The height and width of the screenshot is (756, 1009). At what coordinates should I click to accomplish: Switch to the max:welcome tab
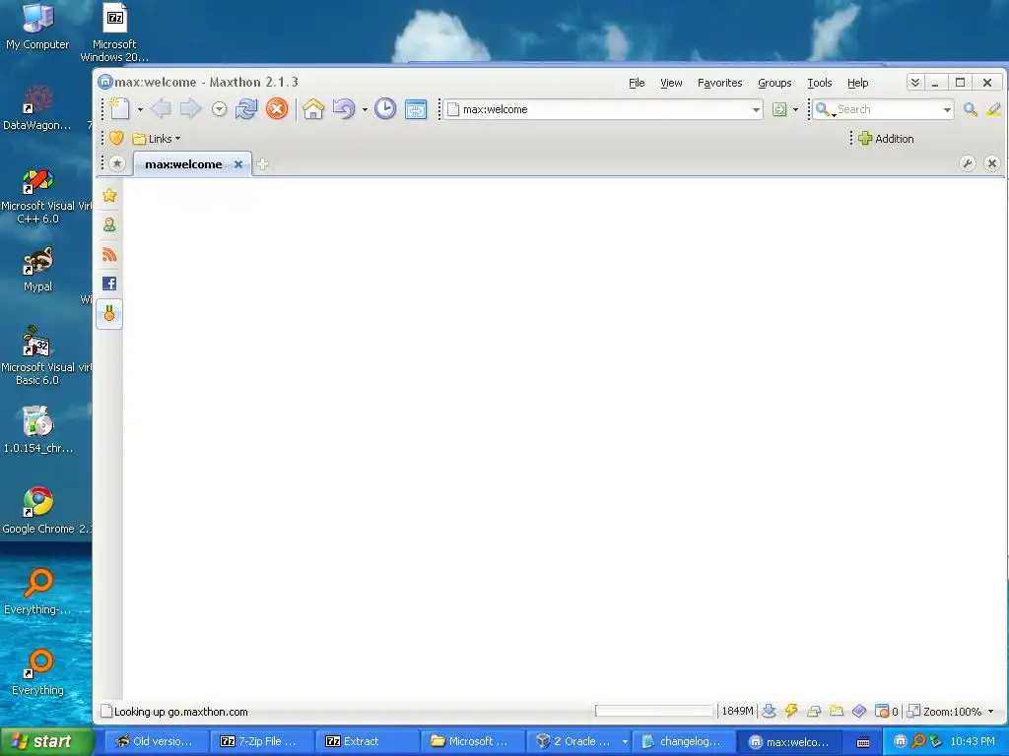click(183, 164)
